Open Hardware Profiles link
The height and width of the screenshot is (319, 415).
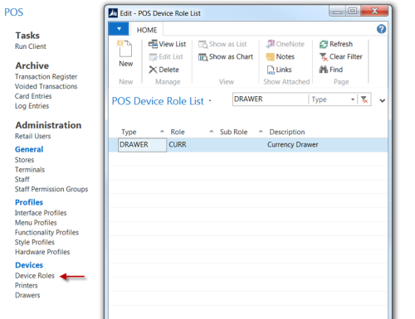tap(42, 252)
